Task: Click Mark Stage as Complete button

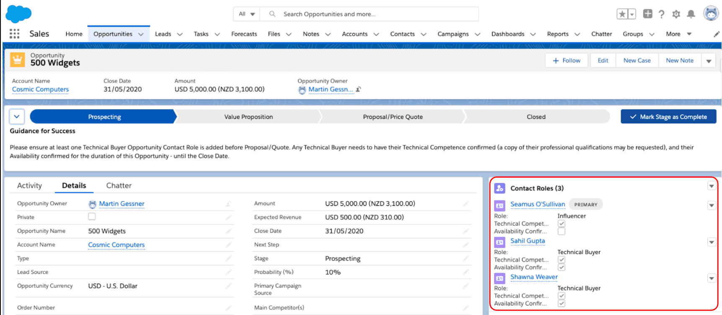Action: [668, 117]
